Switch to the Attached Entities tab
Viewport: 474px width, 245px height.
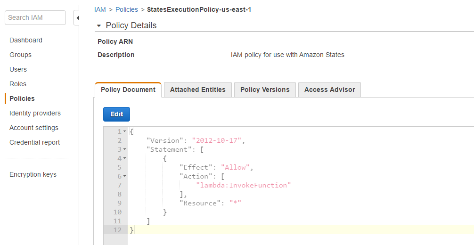tap(197, 90)
